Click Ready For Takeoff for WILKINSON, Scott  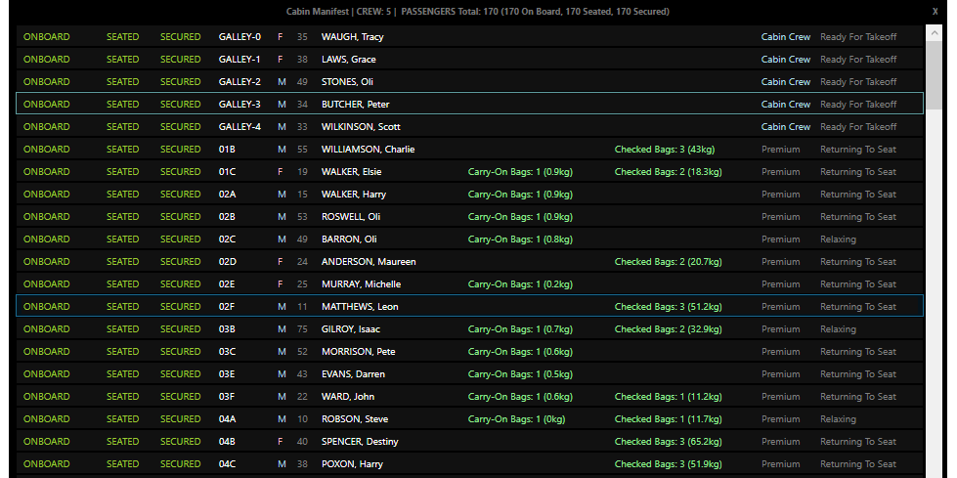(x=858, y=126)
